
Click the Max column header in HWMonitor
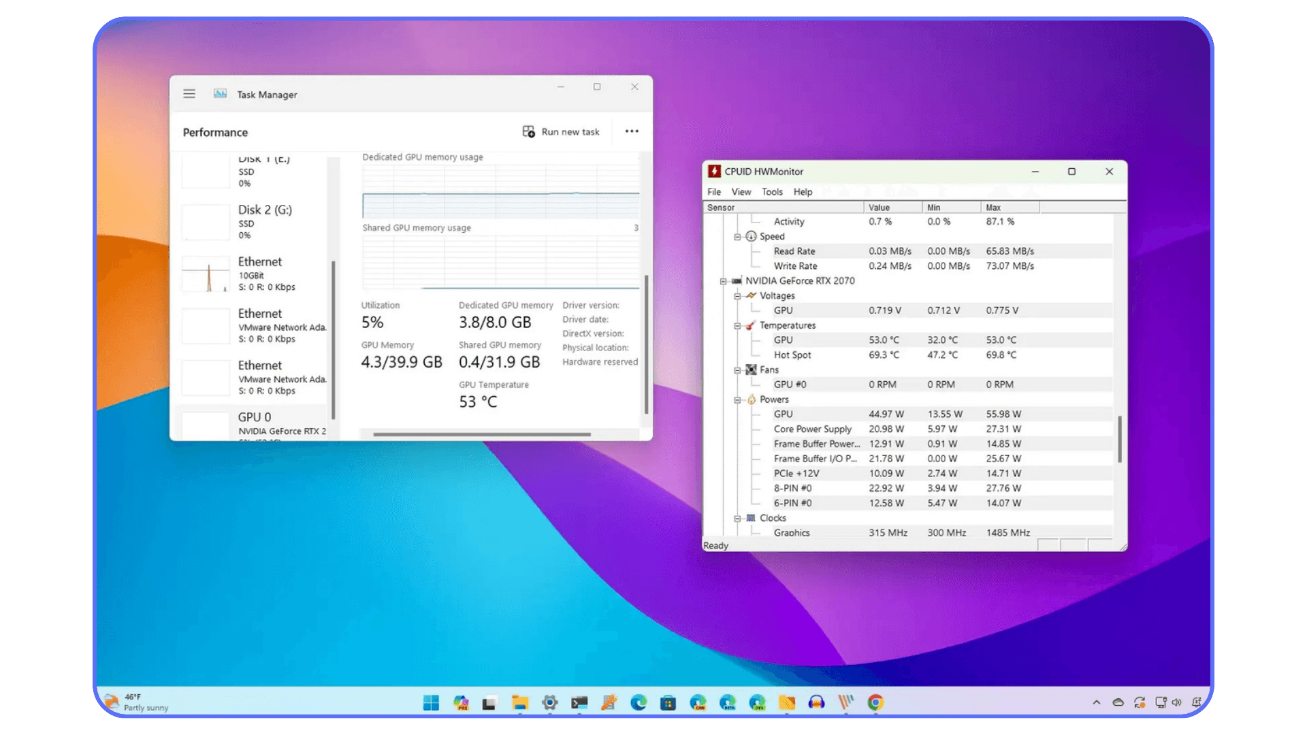pyautogui.click(x=1010, y=208)
